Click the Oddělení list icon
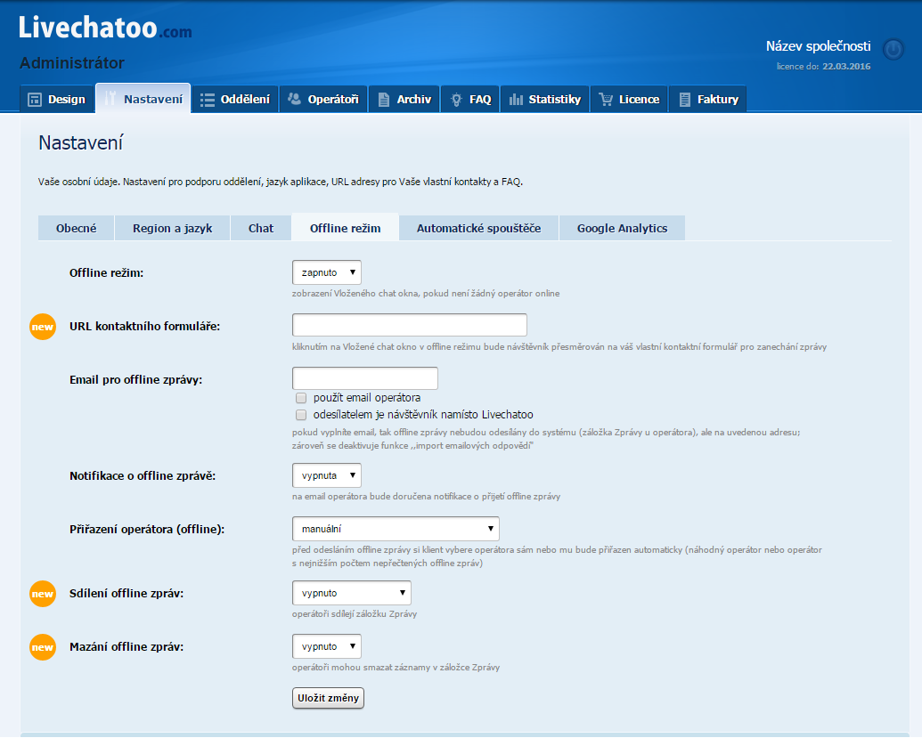This screenshot has width=922, height=738. point(208,100)
